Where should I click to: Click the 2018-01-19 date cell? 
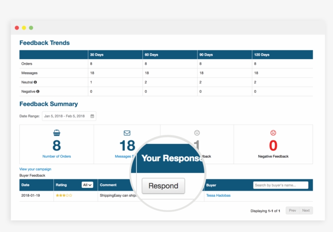coord(30,195)
